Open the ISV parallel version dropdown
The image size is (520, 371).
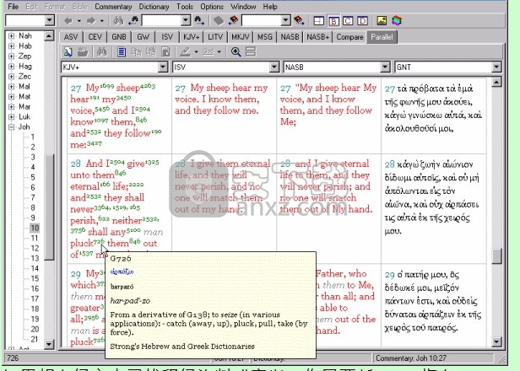[274, 67]
